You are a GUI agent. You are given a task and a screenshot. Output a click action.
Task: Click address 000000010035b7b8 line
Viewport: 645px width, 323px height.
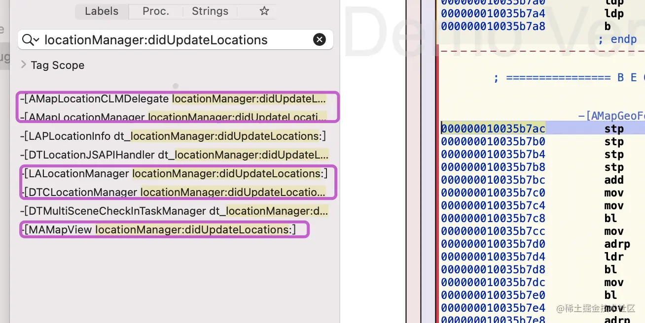point(493,167)
